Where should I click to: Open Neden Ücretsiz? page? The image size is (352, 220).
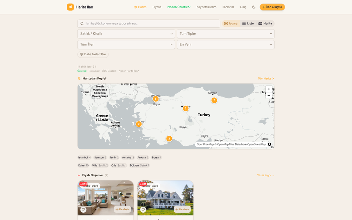[x=179, y=7]
